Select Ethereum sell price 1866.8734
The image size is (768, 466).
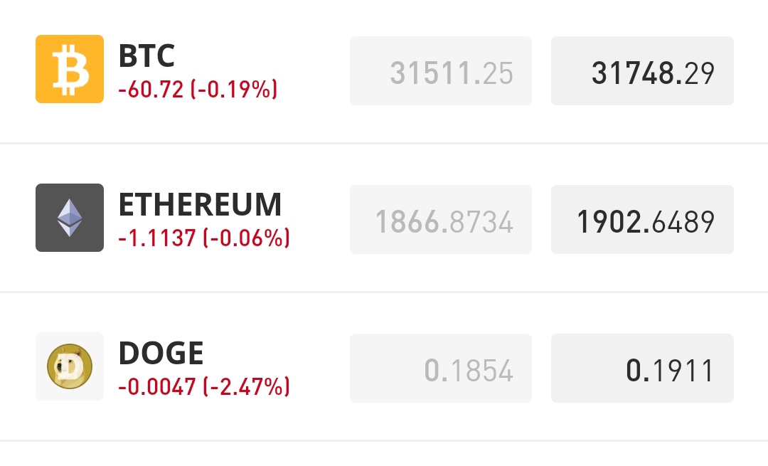tap(441, 220)
